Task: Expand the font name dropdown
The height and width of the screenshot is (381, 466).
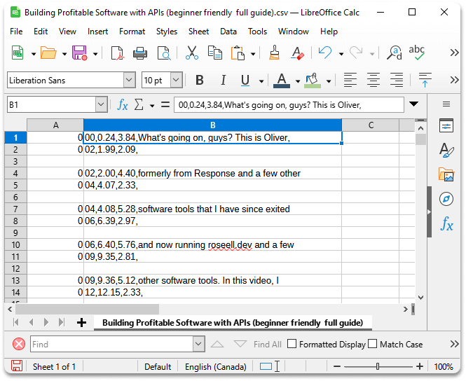Action: coord(129,81)
